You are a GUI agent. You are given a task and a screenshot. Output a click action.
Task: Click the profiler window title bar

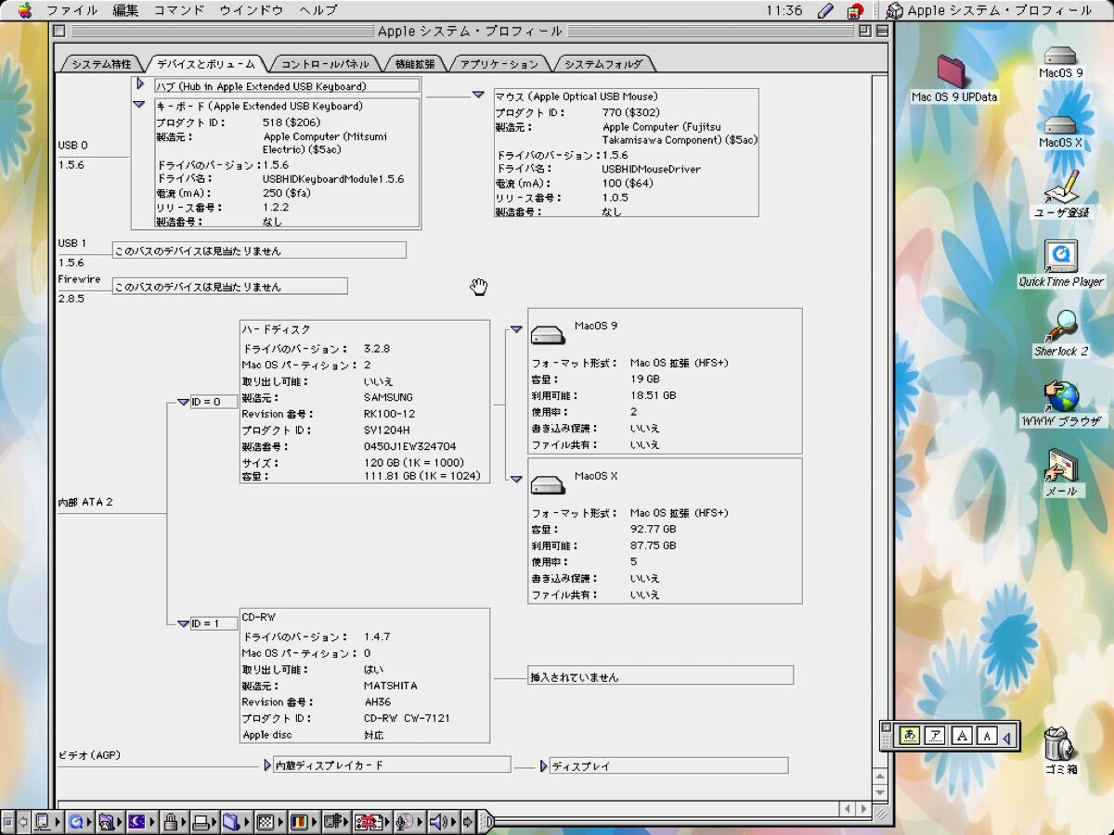(470, 31)
